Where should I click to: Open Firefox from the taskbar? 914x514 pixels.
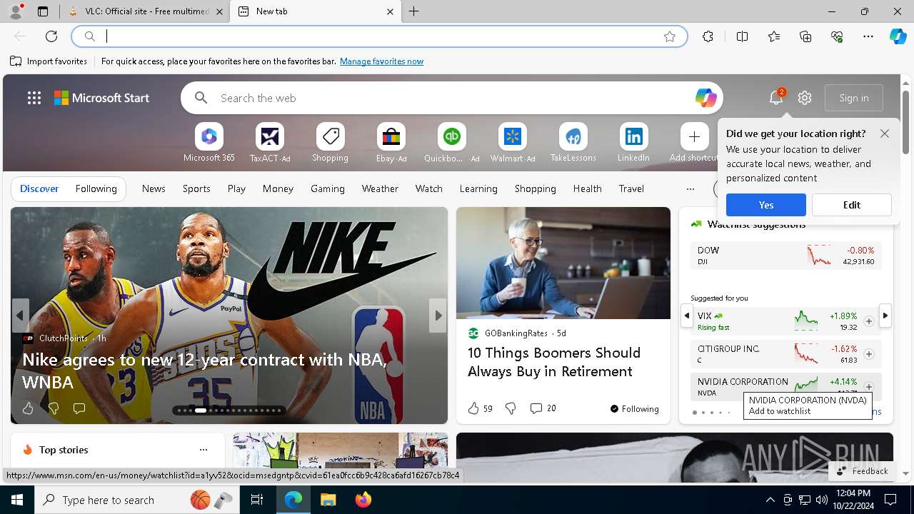363,500
